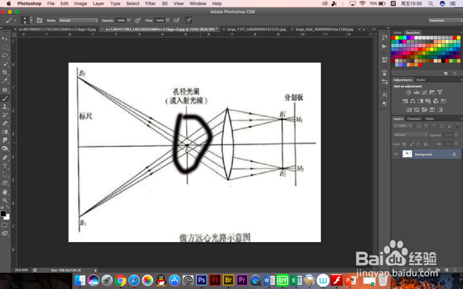Open the Levels adjustment icon
The height and width of the screenshot is (289, 463).
pos(417,92)
